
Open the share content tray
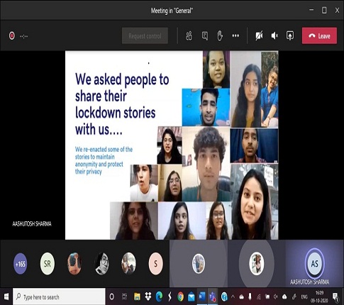pyautogui.click(x=290, y=36)
